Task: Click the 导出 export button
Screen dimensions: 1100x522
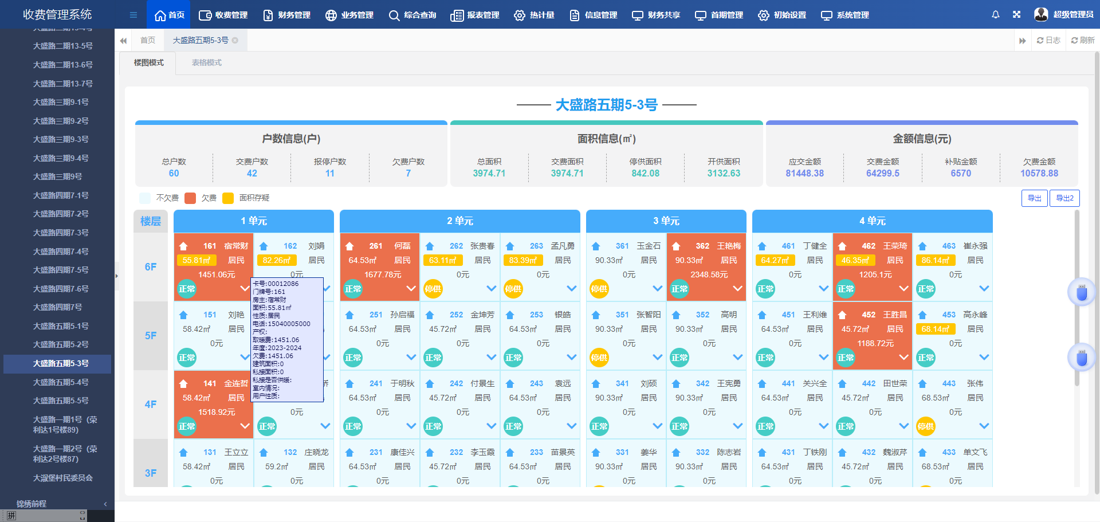Action: [1035, 198]
